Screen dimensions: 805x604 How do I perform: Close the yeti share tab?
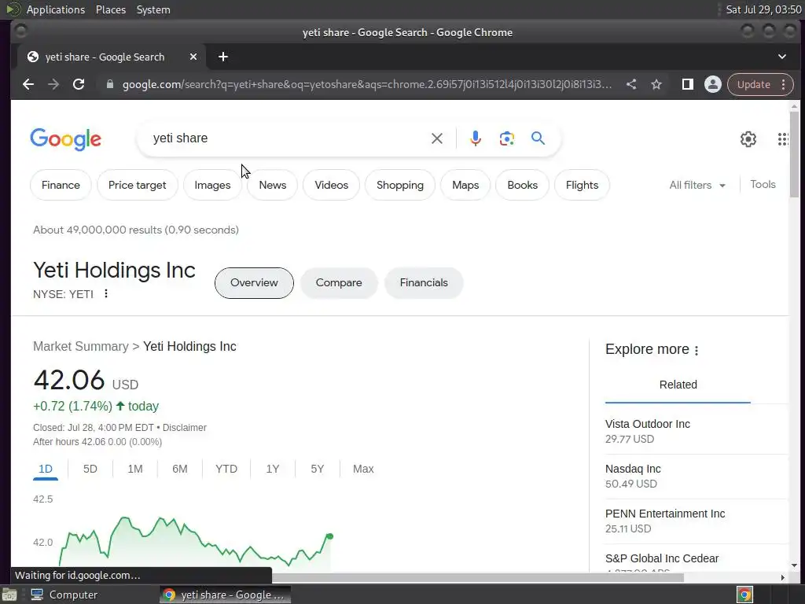[x=193, y=57]
